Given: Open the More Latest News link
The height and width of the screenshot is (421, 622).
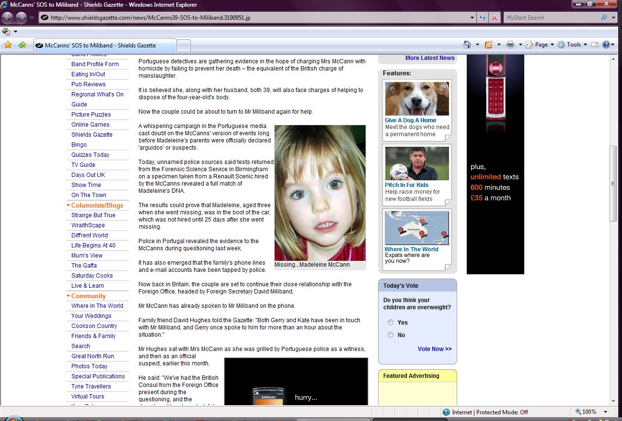Looking at the screenshot, I should click(429, 58).
